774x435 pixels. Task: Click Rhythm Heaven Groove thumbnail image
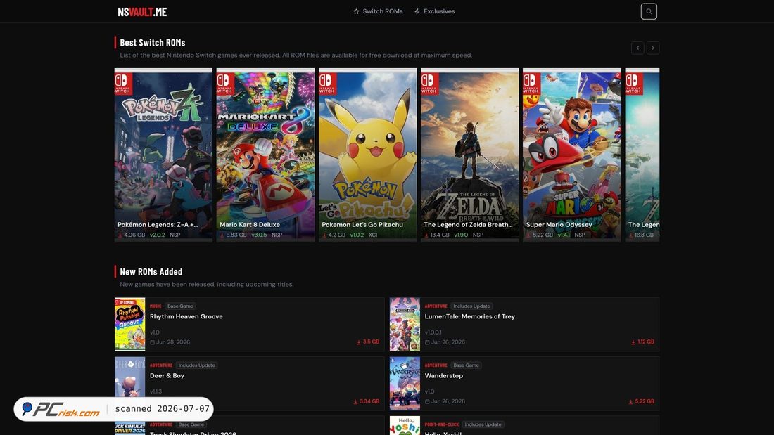point(130,324)
